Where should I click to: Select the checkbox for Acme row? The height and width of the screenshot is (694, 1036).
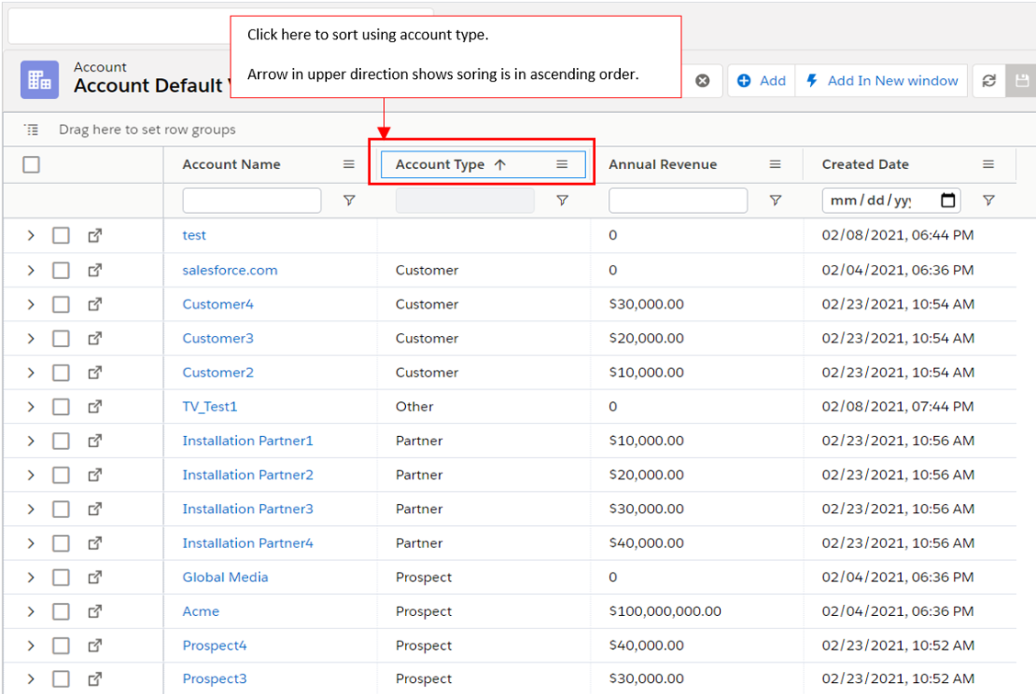(x=61, y=611)
